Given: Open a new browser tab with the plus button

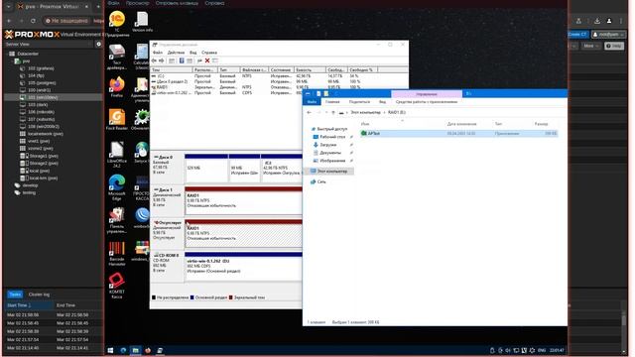Looking at the screenshot, I should tap(98, 7).
